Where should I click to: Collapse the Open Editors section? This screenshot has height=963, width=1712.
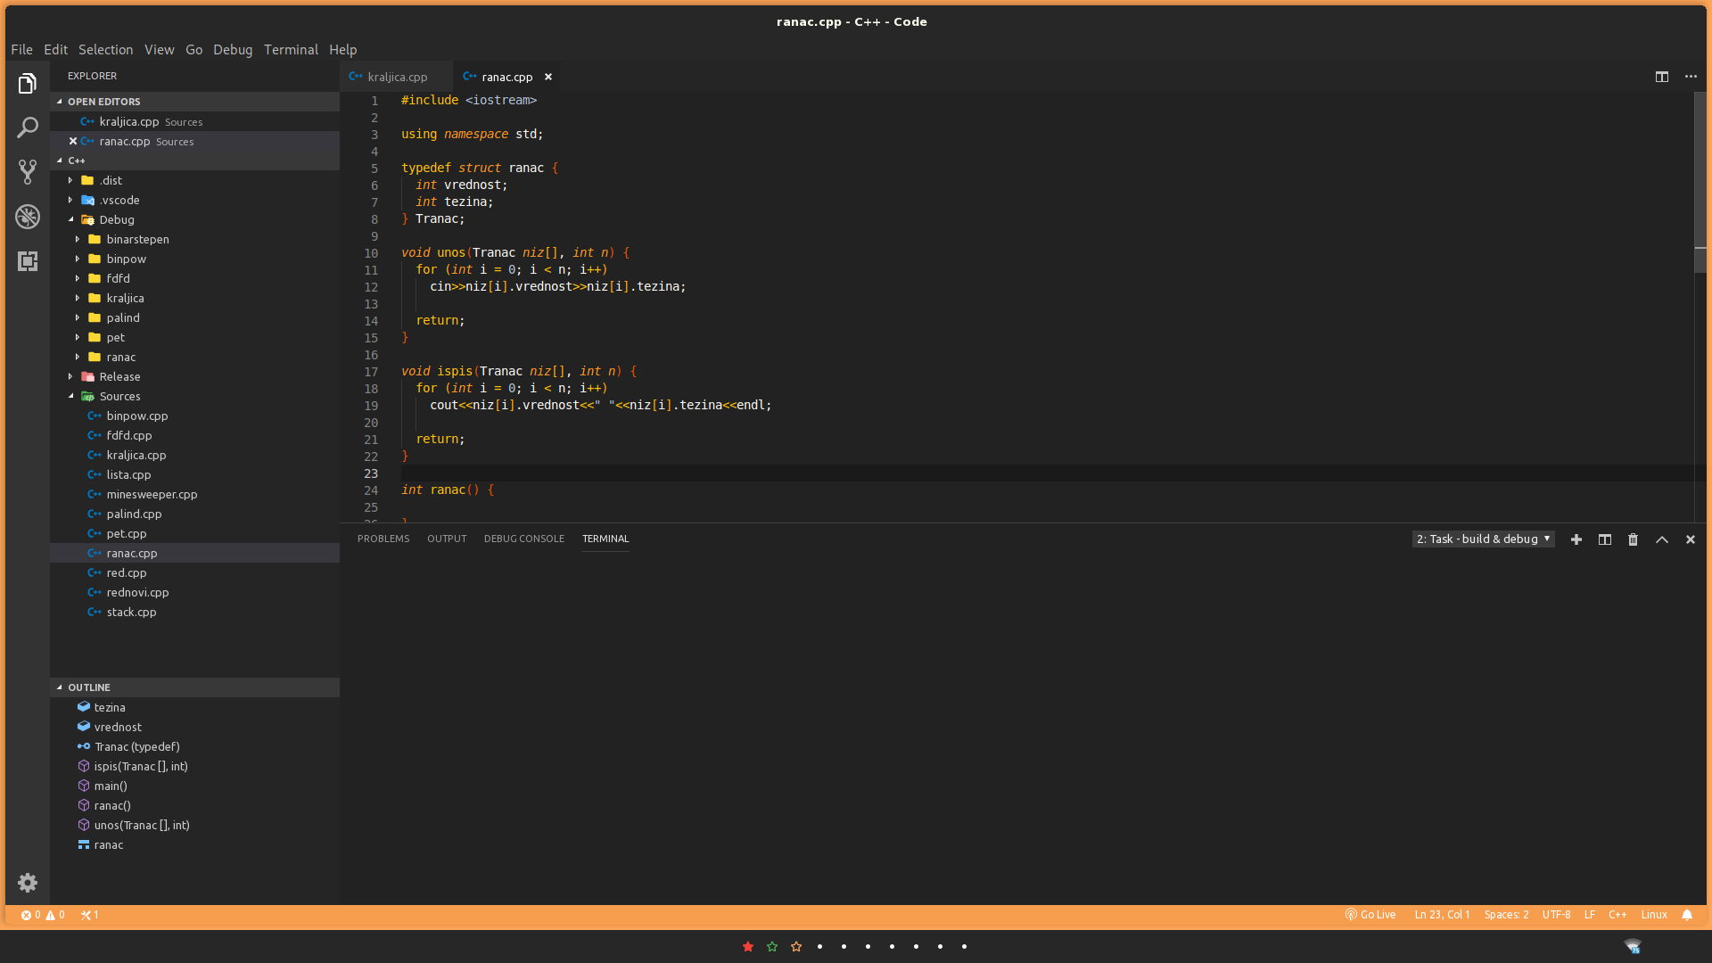194,102
